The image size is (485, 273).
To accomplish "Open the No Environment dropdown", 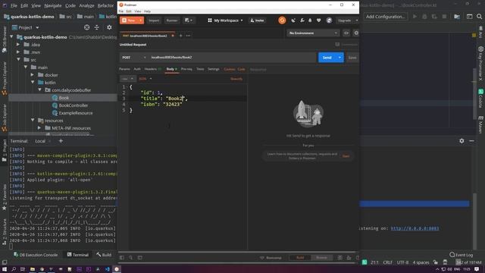I will coord(313,33).
